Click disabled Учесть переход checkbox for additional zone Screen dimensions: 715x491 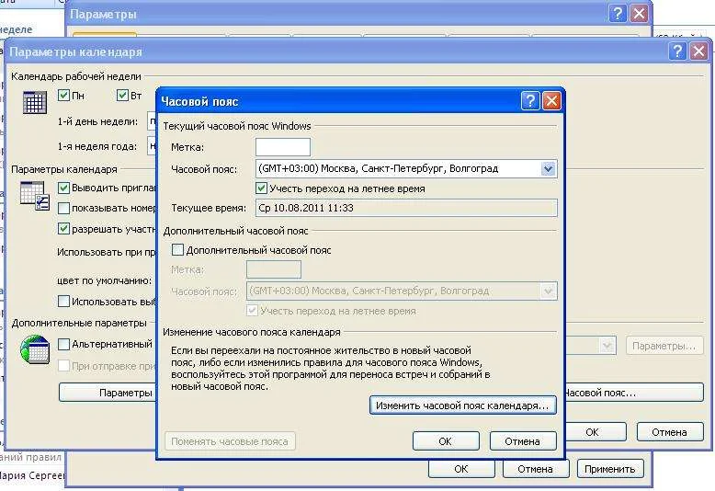pyautogui.click(x=252, y=311)
